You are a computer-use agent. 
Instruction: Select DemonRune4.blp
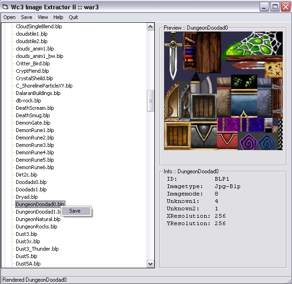click(35, 152)
